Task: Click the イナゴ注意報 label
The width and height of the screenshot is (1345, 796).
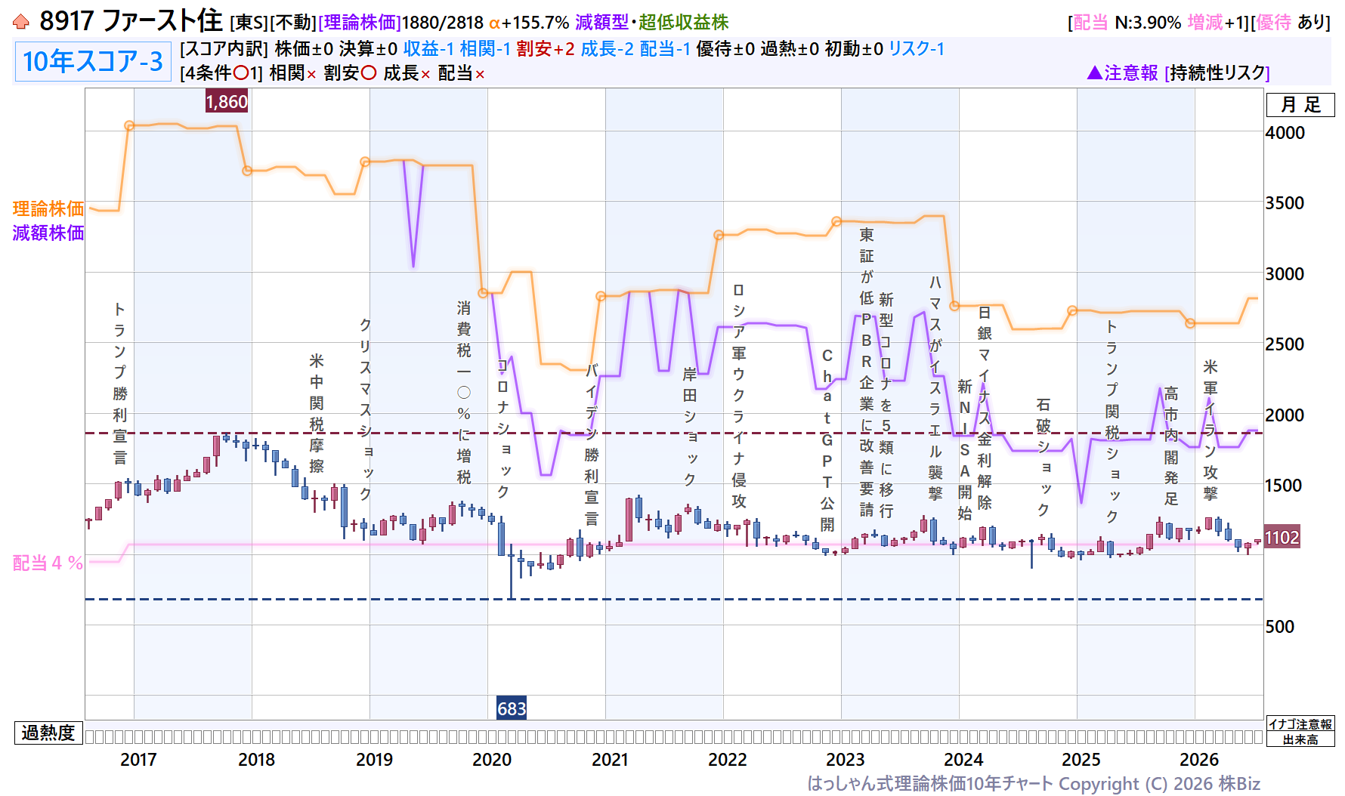Action: click(1300, 724)
